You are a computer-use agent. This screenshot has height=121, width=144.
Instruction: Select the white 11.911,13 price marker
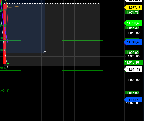coord(133,69)
